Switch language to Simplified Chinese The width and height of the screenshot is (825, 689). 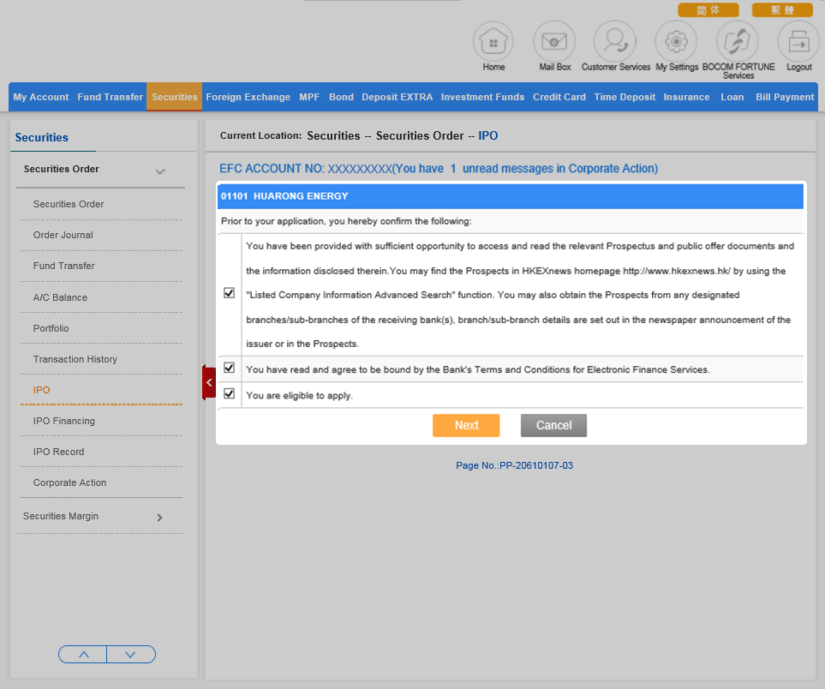[708, 10]
